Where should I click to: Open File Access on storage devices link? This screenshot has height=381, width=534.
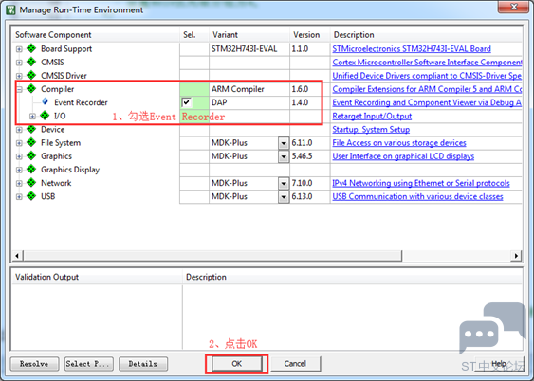(x=399, y=143)
